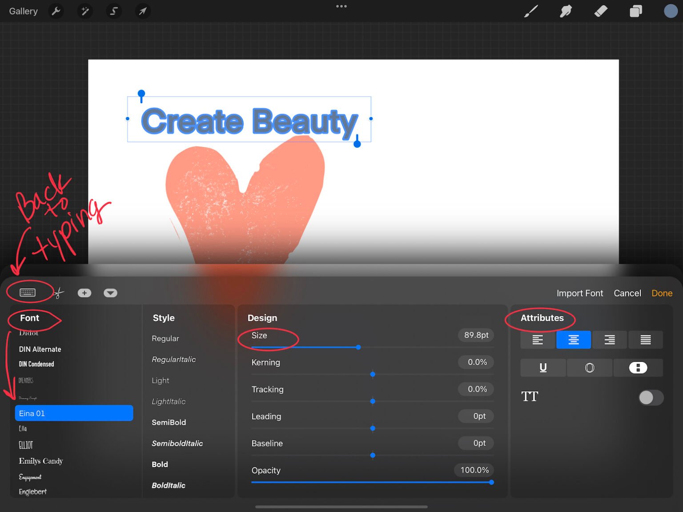Open the Layers panel
This screenshot has width=683, height=512.
point(636,11)
